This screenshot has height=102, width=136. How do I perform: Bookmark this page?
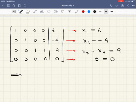[19, 6]
